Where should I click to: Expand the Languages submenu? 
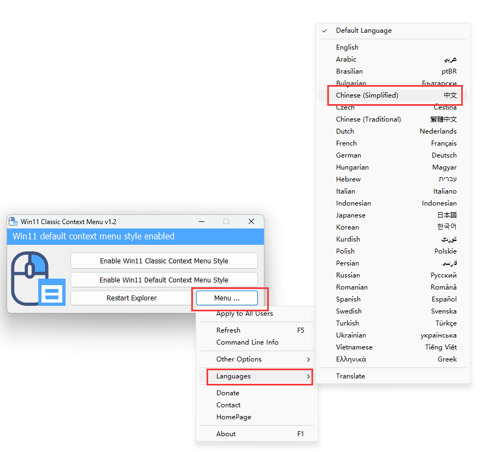[x=257, y=376]
